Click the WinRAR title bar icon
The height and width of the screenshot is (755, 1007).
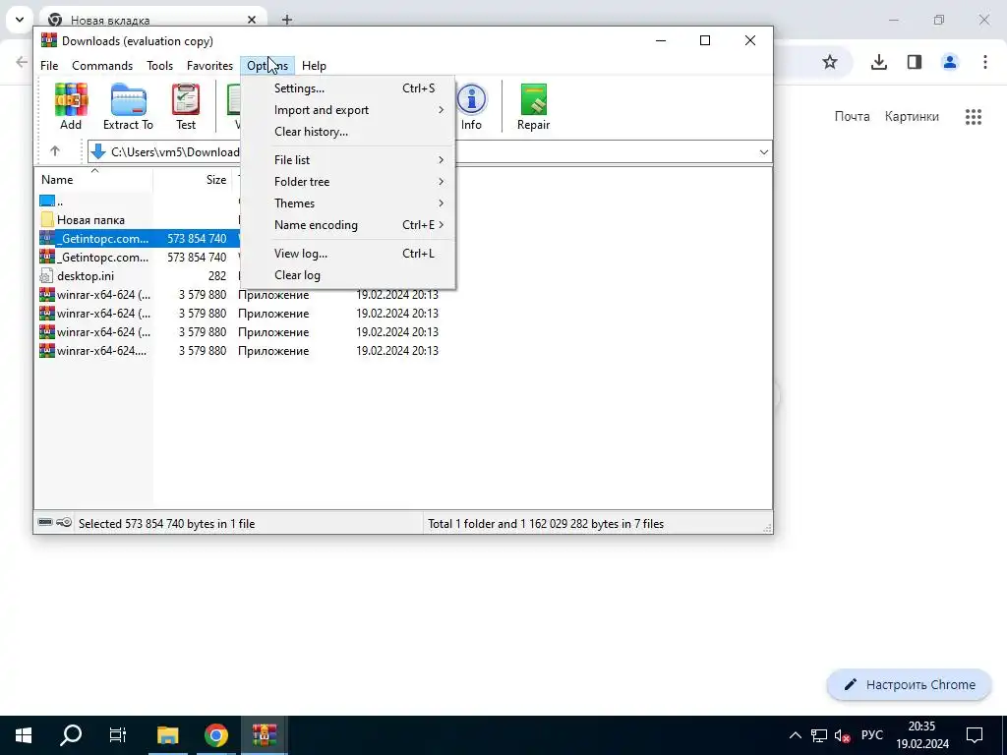pyautogui.click(x=48, y=40)
